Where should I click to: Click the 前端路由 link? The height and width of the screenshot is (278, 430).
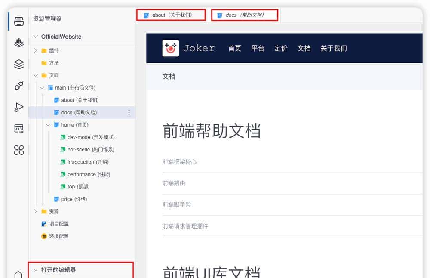click(174, 183)
